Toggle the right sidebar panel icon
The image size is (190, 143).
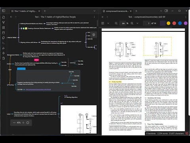[166, 11]
